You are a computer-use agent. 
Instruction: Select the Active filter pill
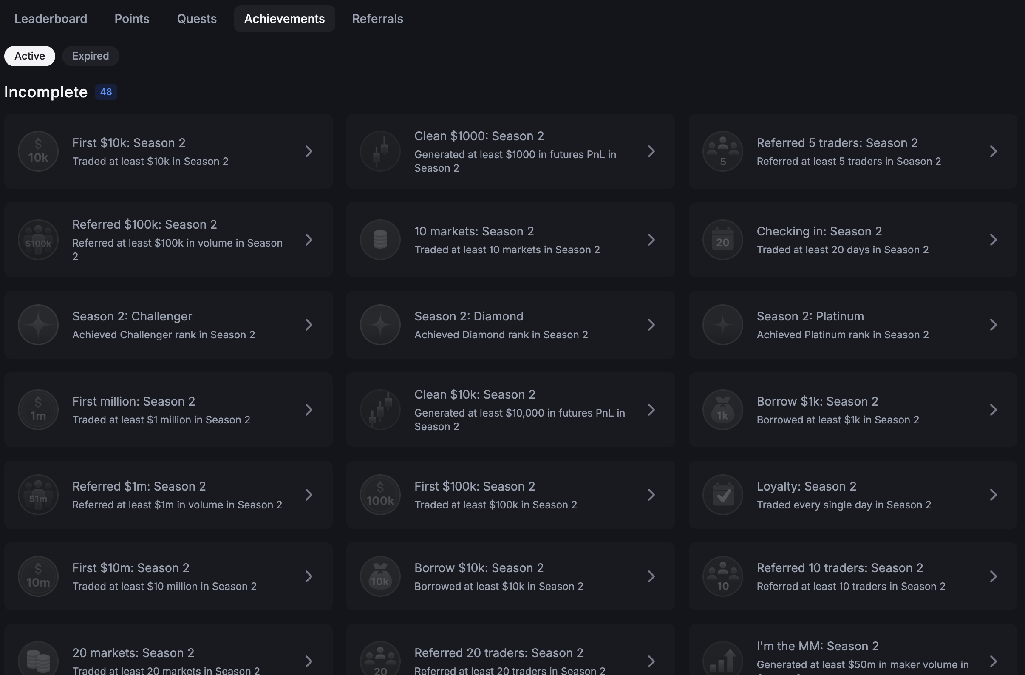point(30,56)
